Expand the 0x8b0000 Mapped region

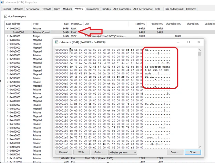[8, 40]
